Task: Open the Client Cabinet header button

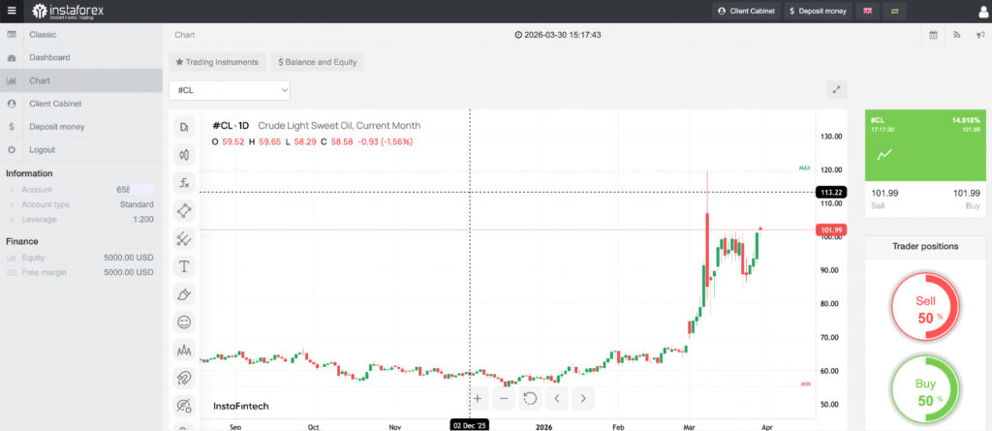Action: [x=747, y=11]
